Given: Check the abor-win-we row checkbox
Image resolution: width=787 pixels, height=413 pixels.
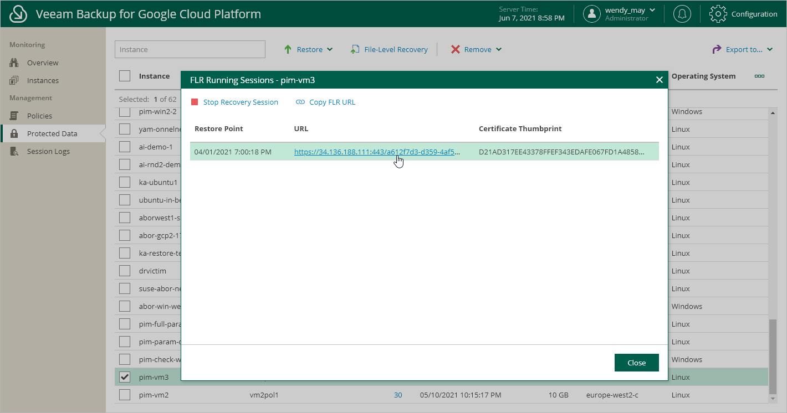Looking at the screenshot, I should point(125,306).
